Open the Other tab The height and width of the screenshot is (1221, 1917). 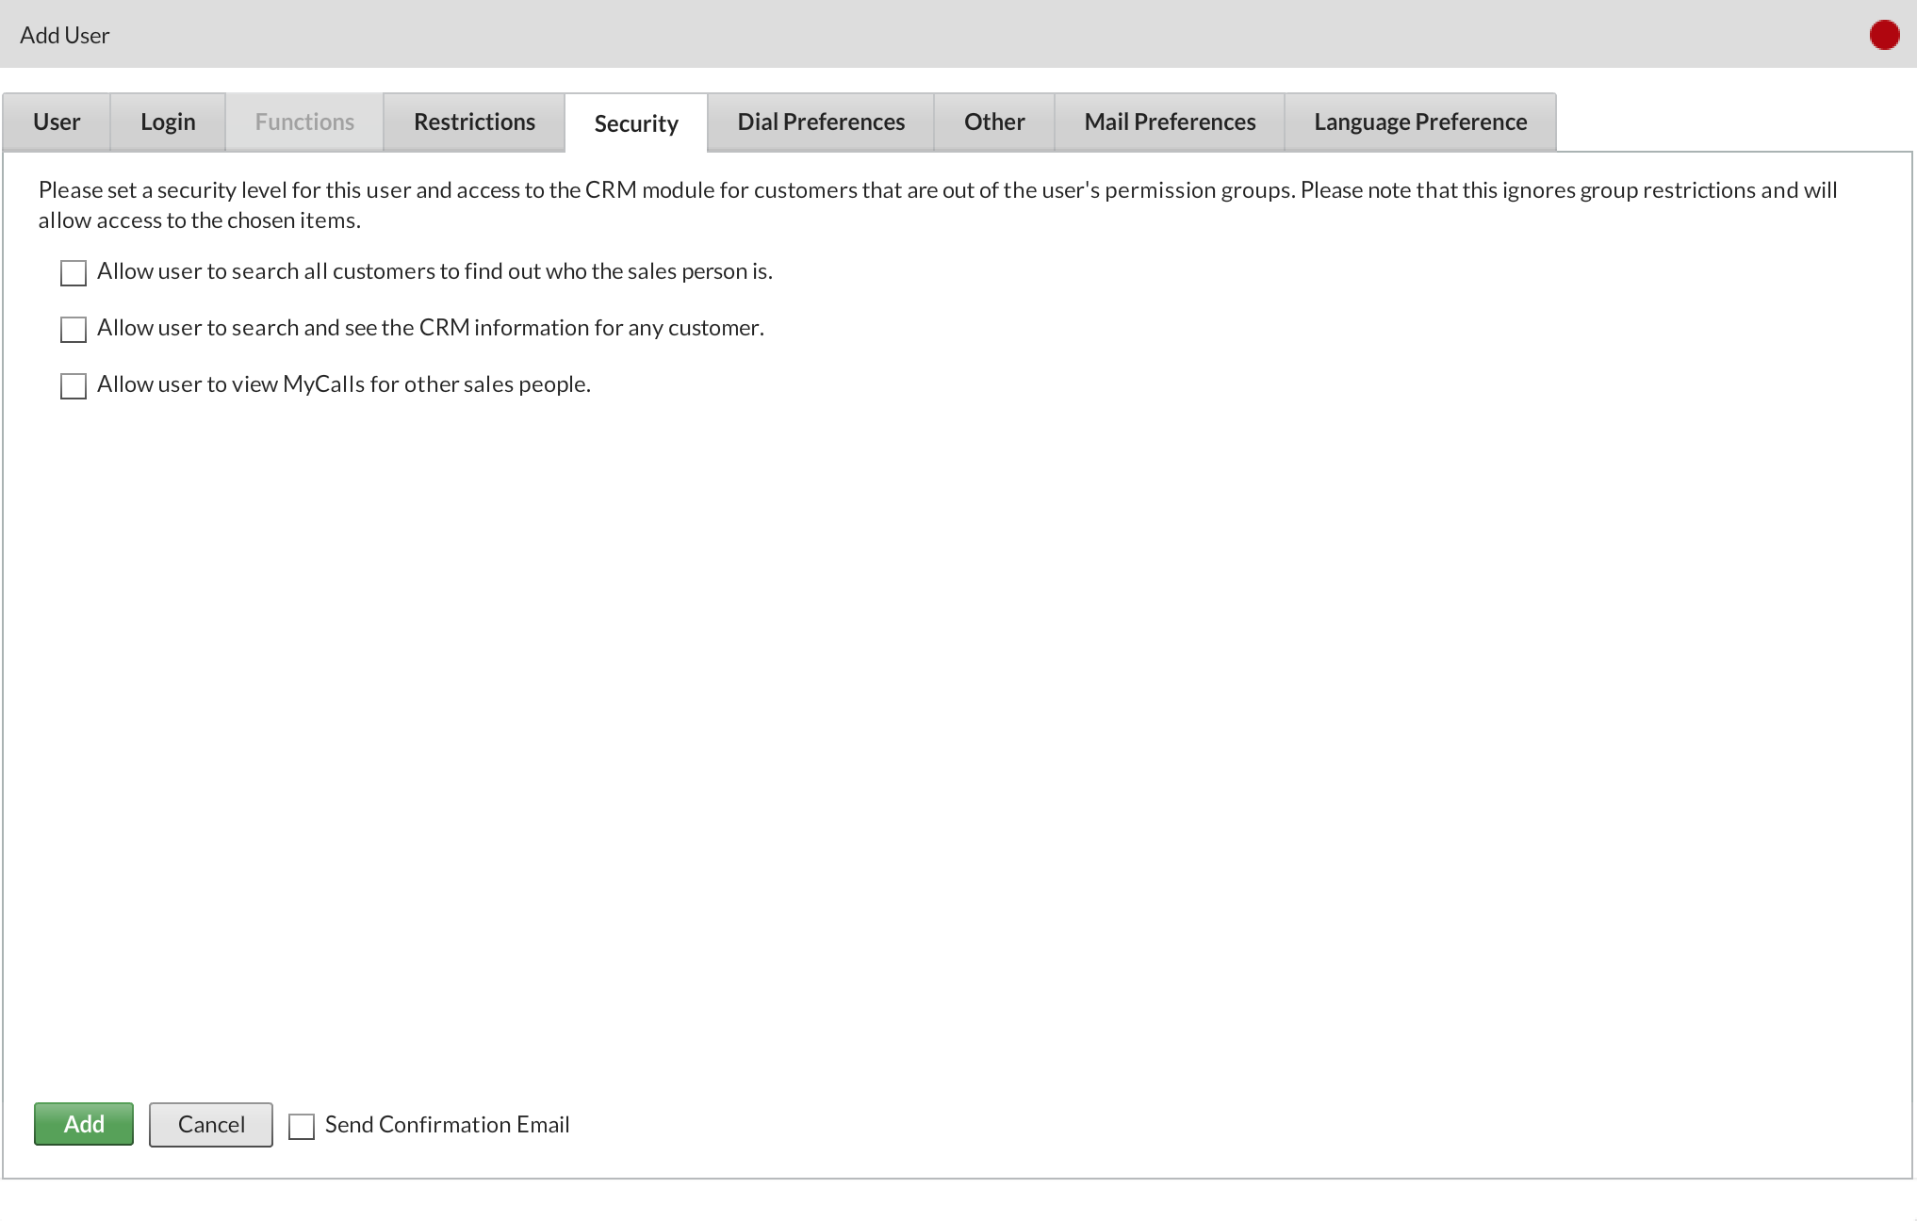point(995,122)
